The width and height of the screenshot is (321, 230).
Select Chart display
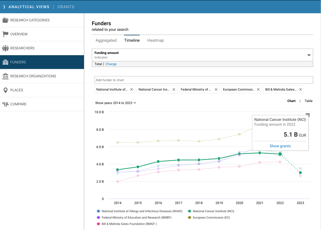pyautogui.click(x=291, y=101)
